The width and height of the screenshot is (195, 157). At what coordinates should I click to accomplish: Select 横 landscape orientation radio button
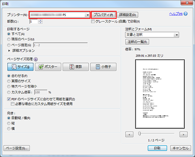tap(9, 129)
